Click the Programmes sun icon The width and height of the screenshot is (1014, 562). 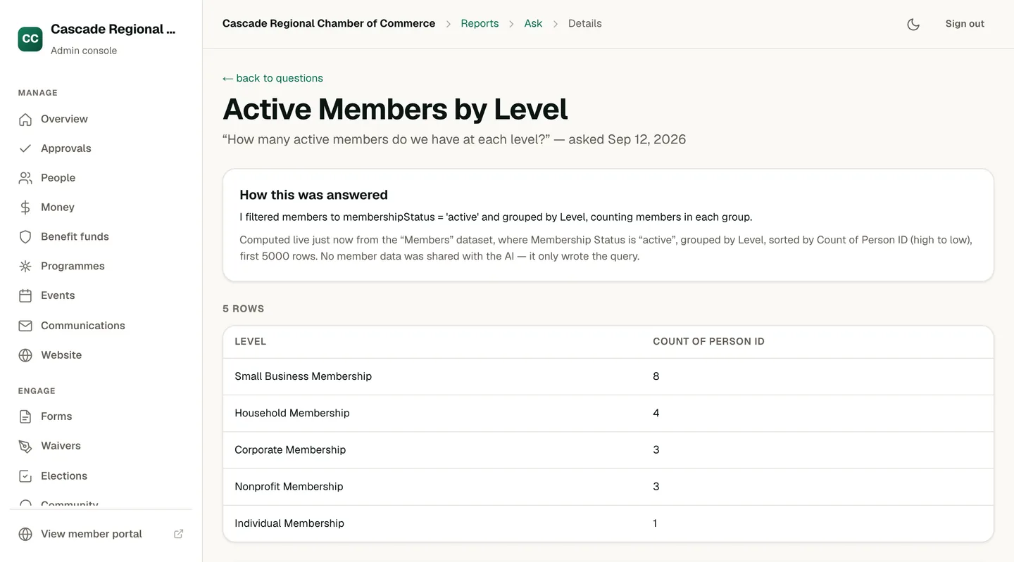(x=25, y=266)
